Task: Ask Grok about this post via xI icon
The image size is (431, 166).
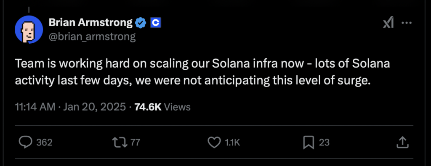Action: pos(388,23)
